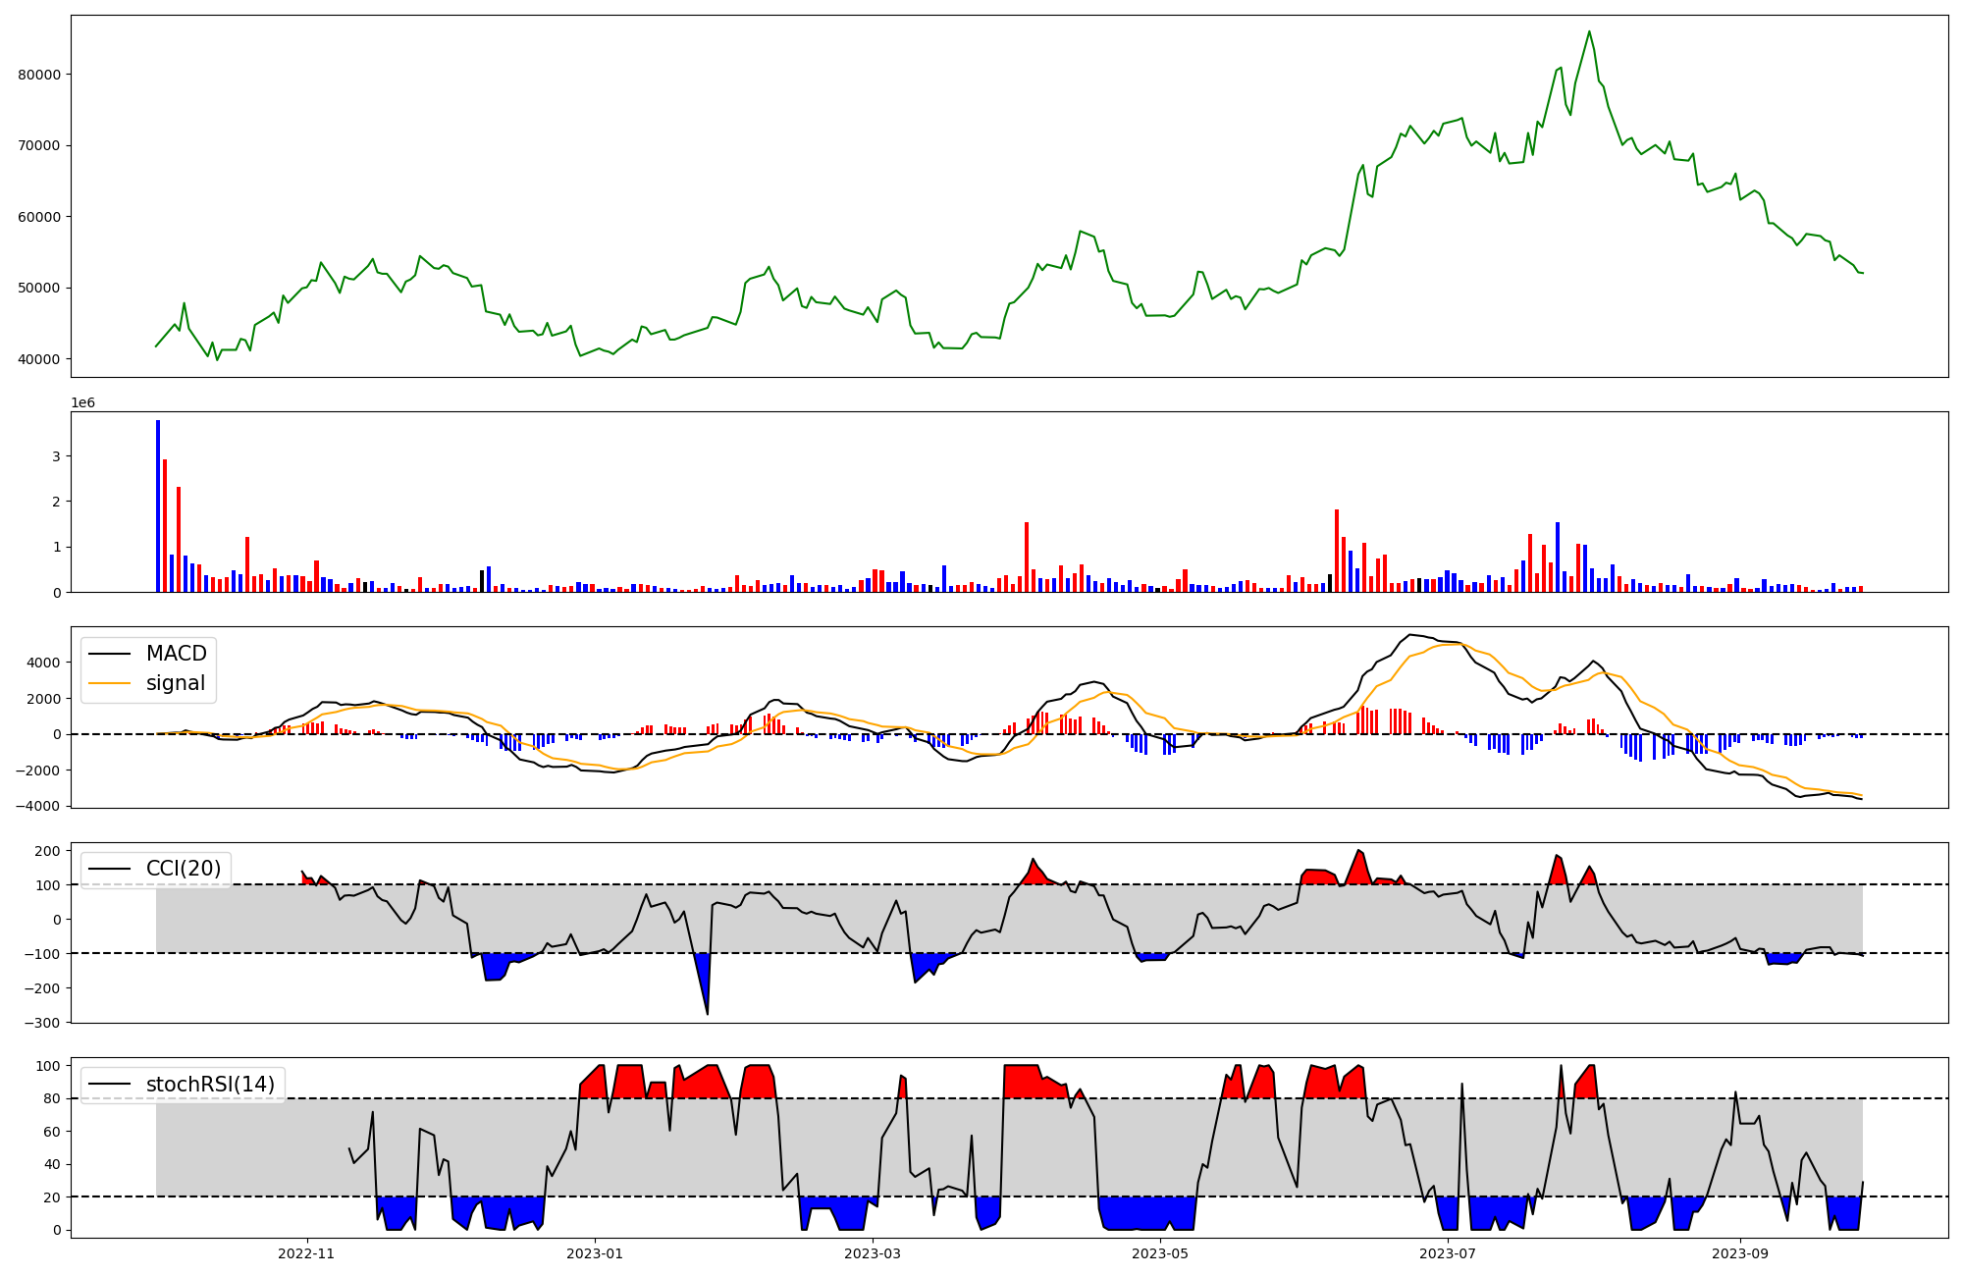Click the highest peak of the green price line
Viewport: 1963px width, 1276px height.
[1589, 31]
